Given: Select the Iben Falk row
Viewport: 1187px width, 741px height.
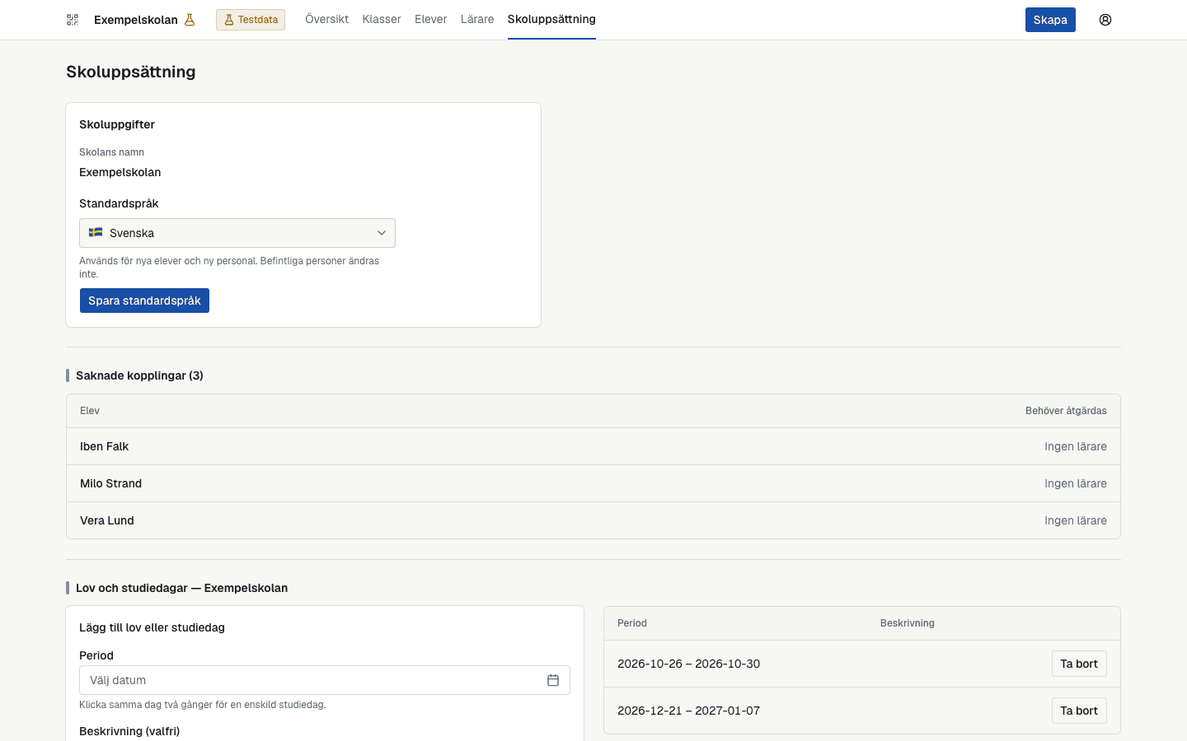Looking at the screenshot, I should (593, 446).
